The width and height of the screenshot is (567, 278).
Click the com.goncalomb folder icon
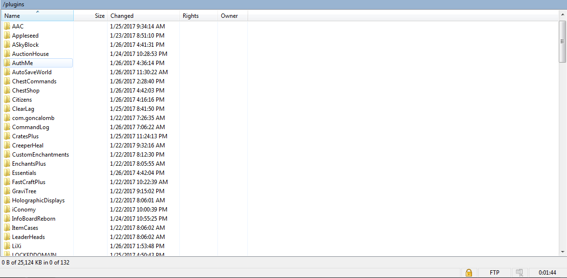pos(7,118)
